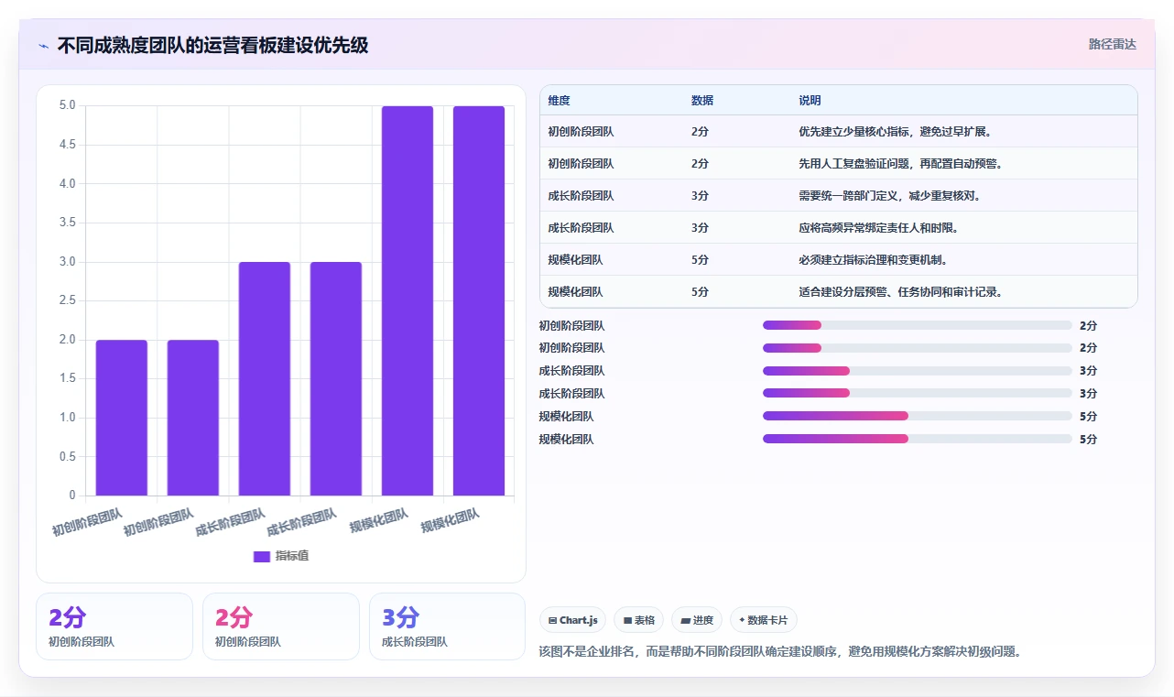Click 规模化团队 in the 适合建设分层预警 table row
Image resolution: width=1174 pixels, height=697 pixels.
pyautogui.click(x=575, y=292)
